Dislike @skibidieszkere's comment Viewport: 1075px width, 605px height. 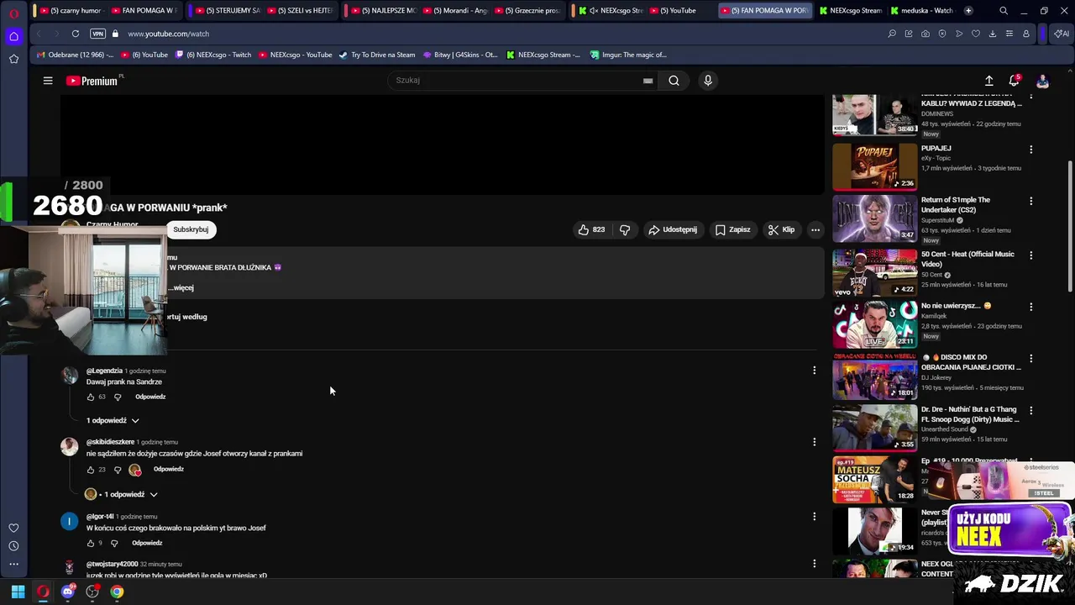(x=118, y=470)
